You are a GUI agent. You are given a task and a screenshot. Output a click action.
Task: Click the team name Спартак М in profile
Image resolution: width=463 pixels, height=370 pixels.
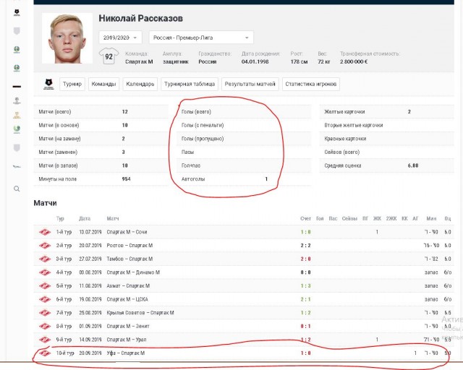point(139,61)
